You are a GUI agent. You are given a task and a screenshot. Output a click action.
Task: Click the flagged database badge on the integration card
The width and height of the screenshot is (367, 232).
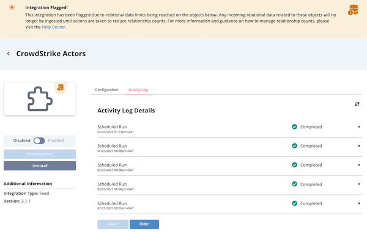[61, 88]
